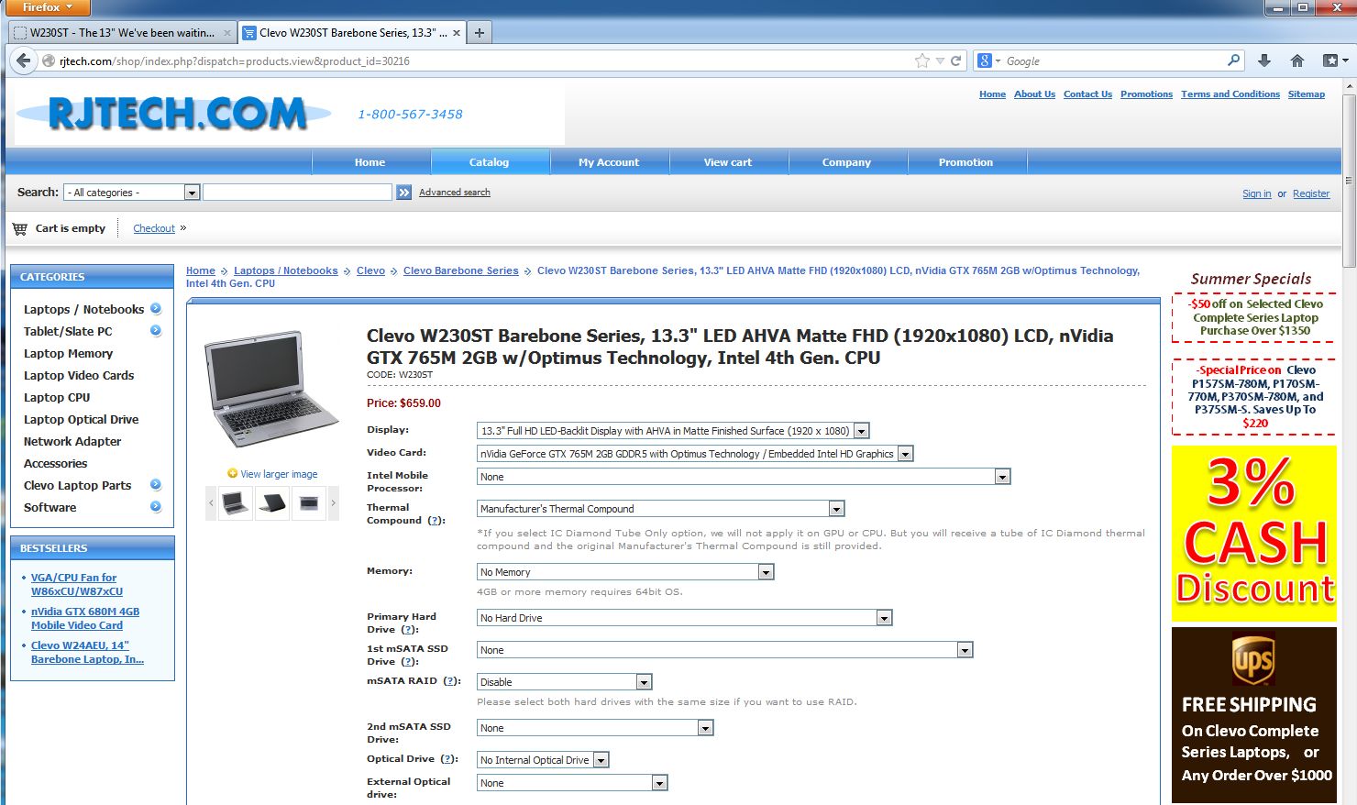
Task: Open the downloads arrow icon
Action: [x=1264, y=61]
